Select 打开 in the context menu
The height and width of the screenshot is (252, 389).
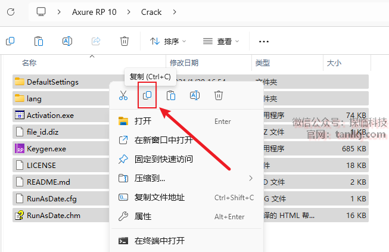coord(186,121)
